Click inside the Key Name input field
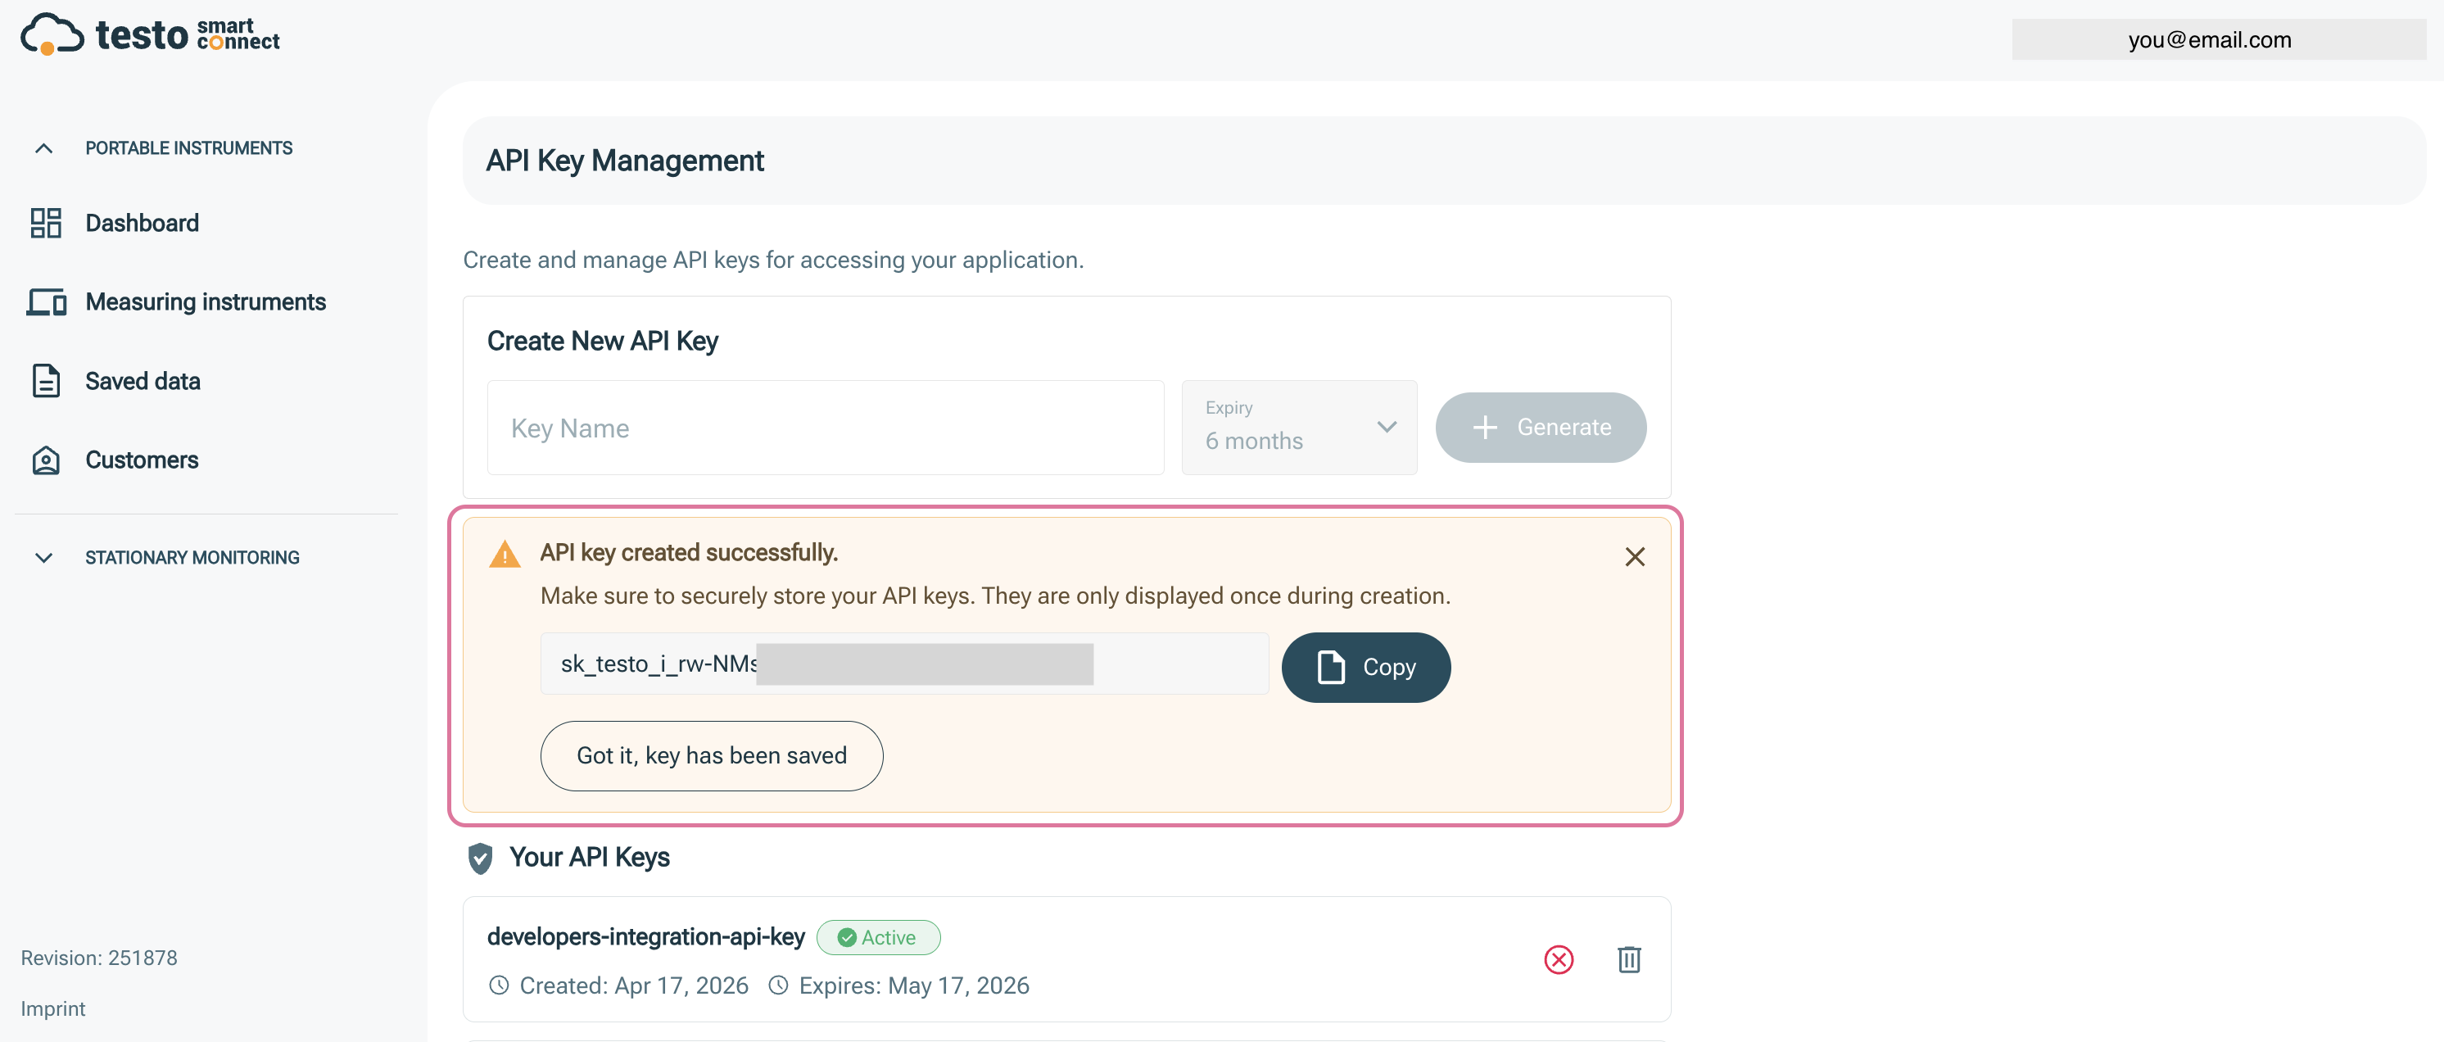Image resolution: width=2444 pixels, height=1042 pixels. 825,428
